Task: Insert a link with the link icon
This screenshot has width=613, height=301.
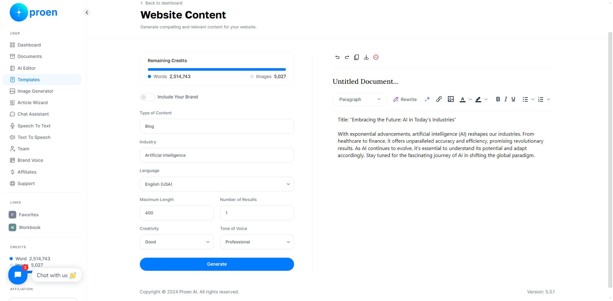Action: point(439,99)
